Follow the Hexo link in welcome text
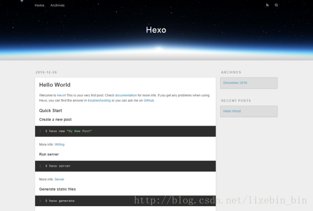The width and height of the screenshot is (313, 211). (x=61, y=95)
